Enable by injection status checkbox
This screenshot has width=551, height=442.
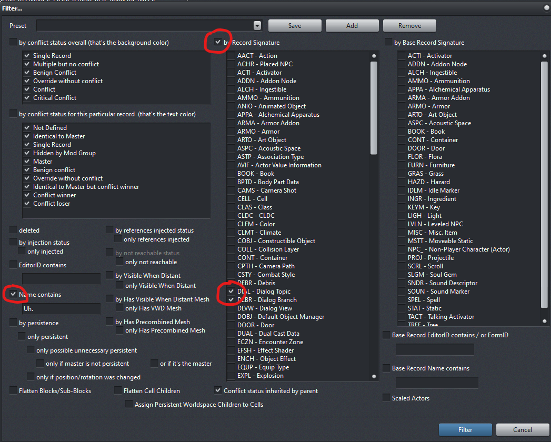[13, 242]
